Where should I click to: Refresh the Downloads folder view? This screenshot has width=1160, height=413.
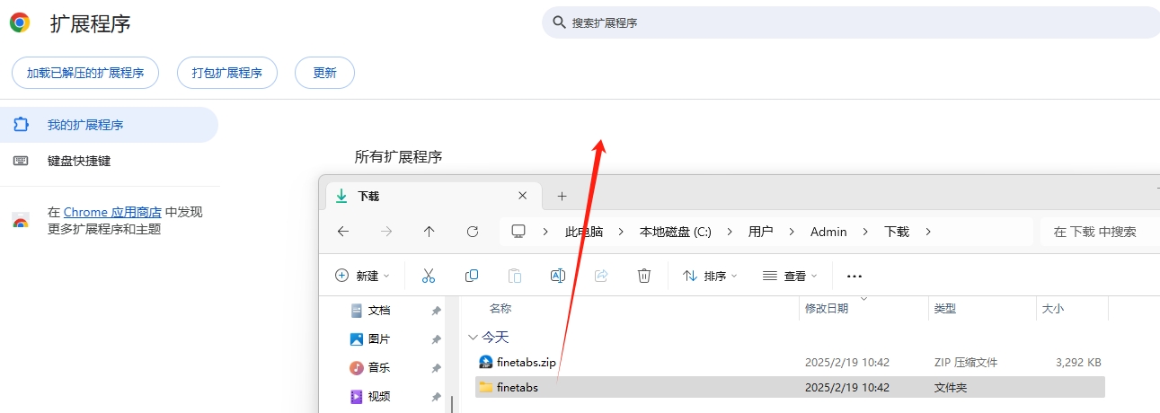click(x=473, y=232)
